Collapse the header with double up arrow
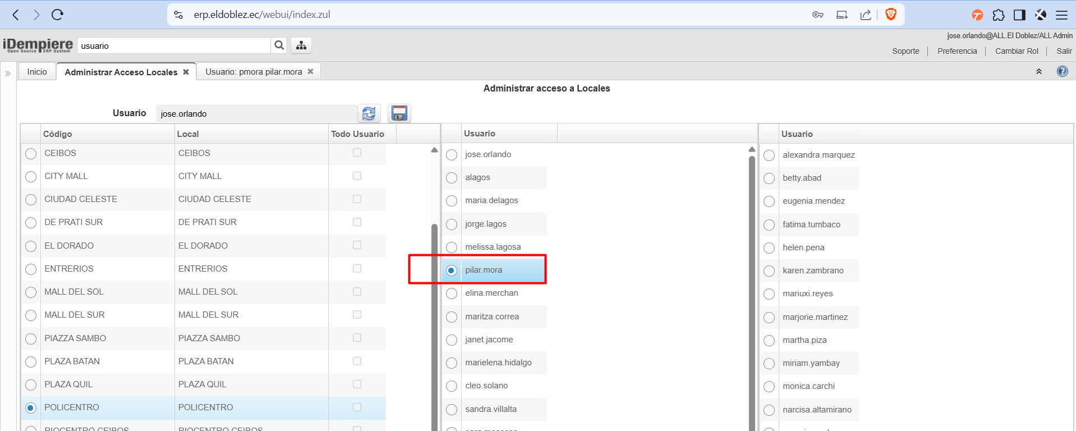Viewport: 1076px width, 431px height. [x=1038, y=71]
